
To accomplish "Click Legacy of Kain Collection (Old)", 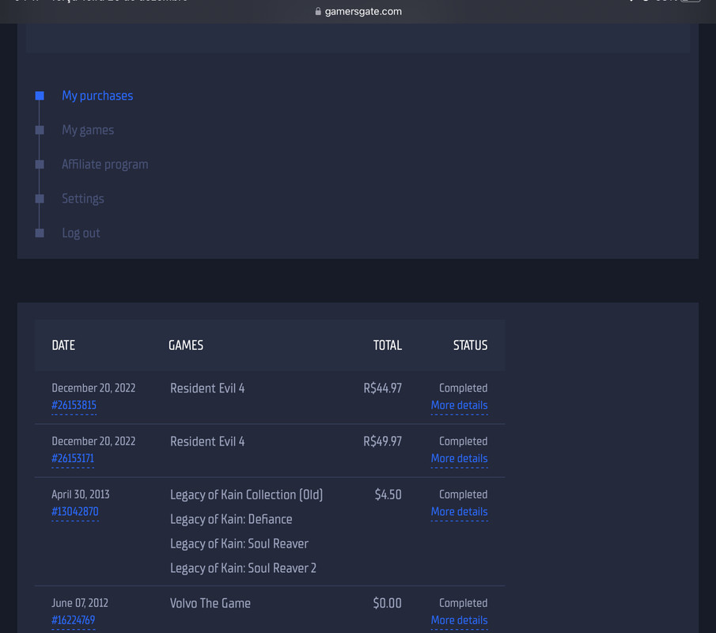I will [x=247, y=495].
